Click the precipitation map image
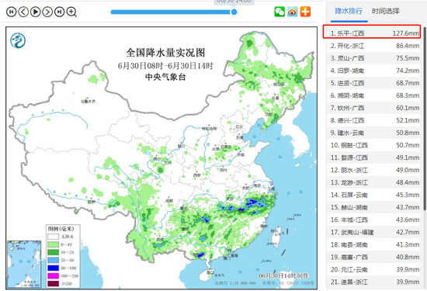427x291 pixels. click(161, 158)
